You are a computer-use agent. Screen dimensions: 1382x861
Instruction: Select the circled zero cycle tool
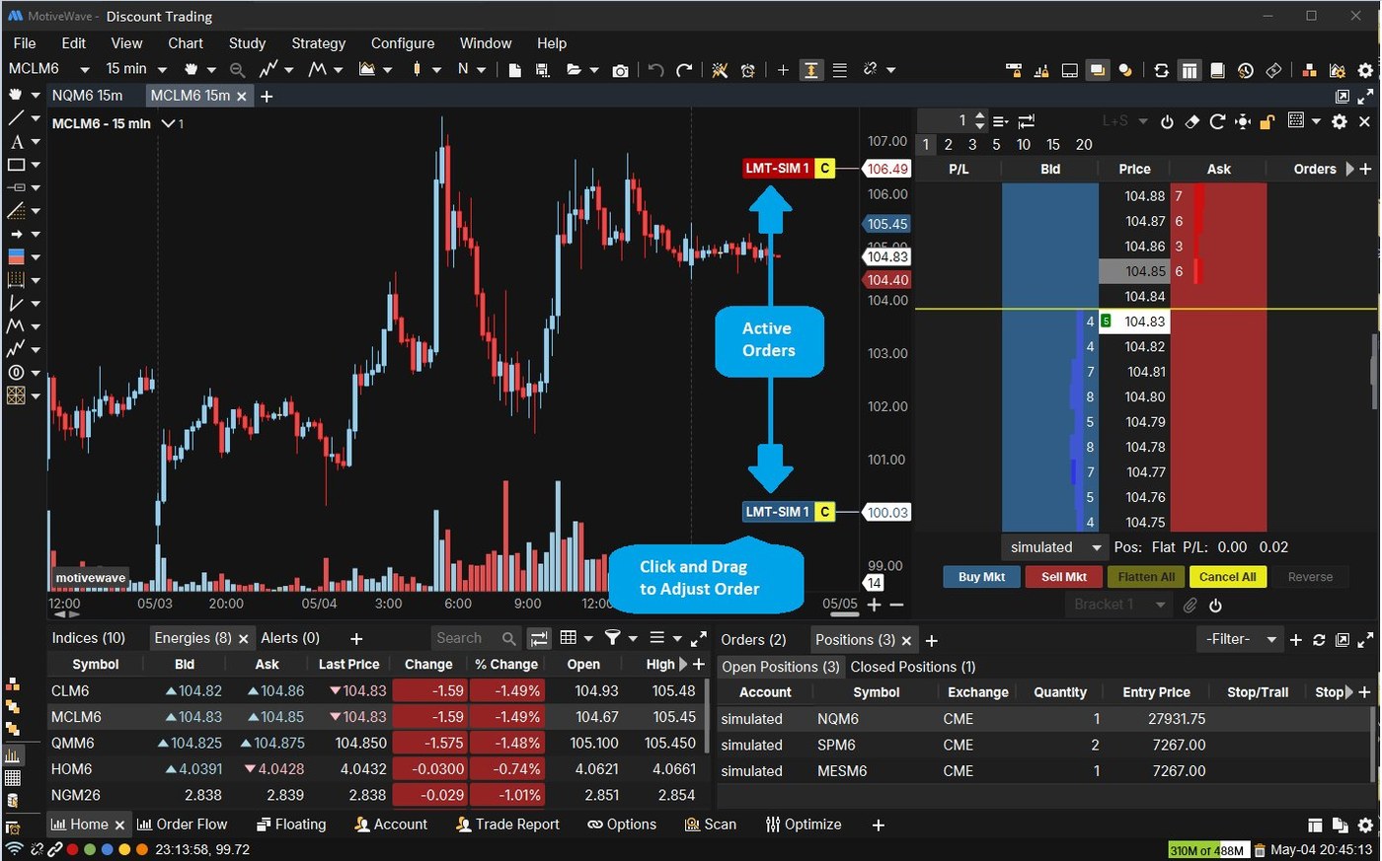pos(17,373)
